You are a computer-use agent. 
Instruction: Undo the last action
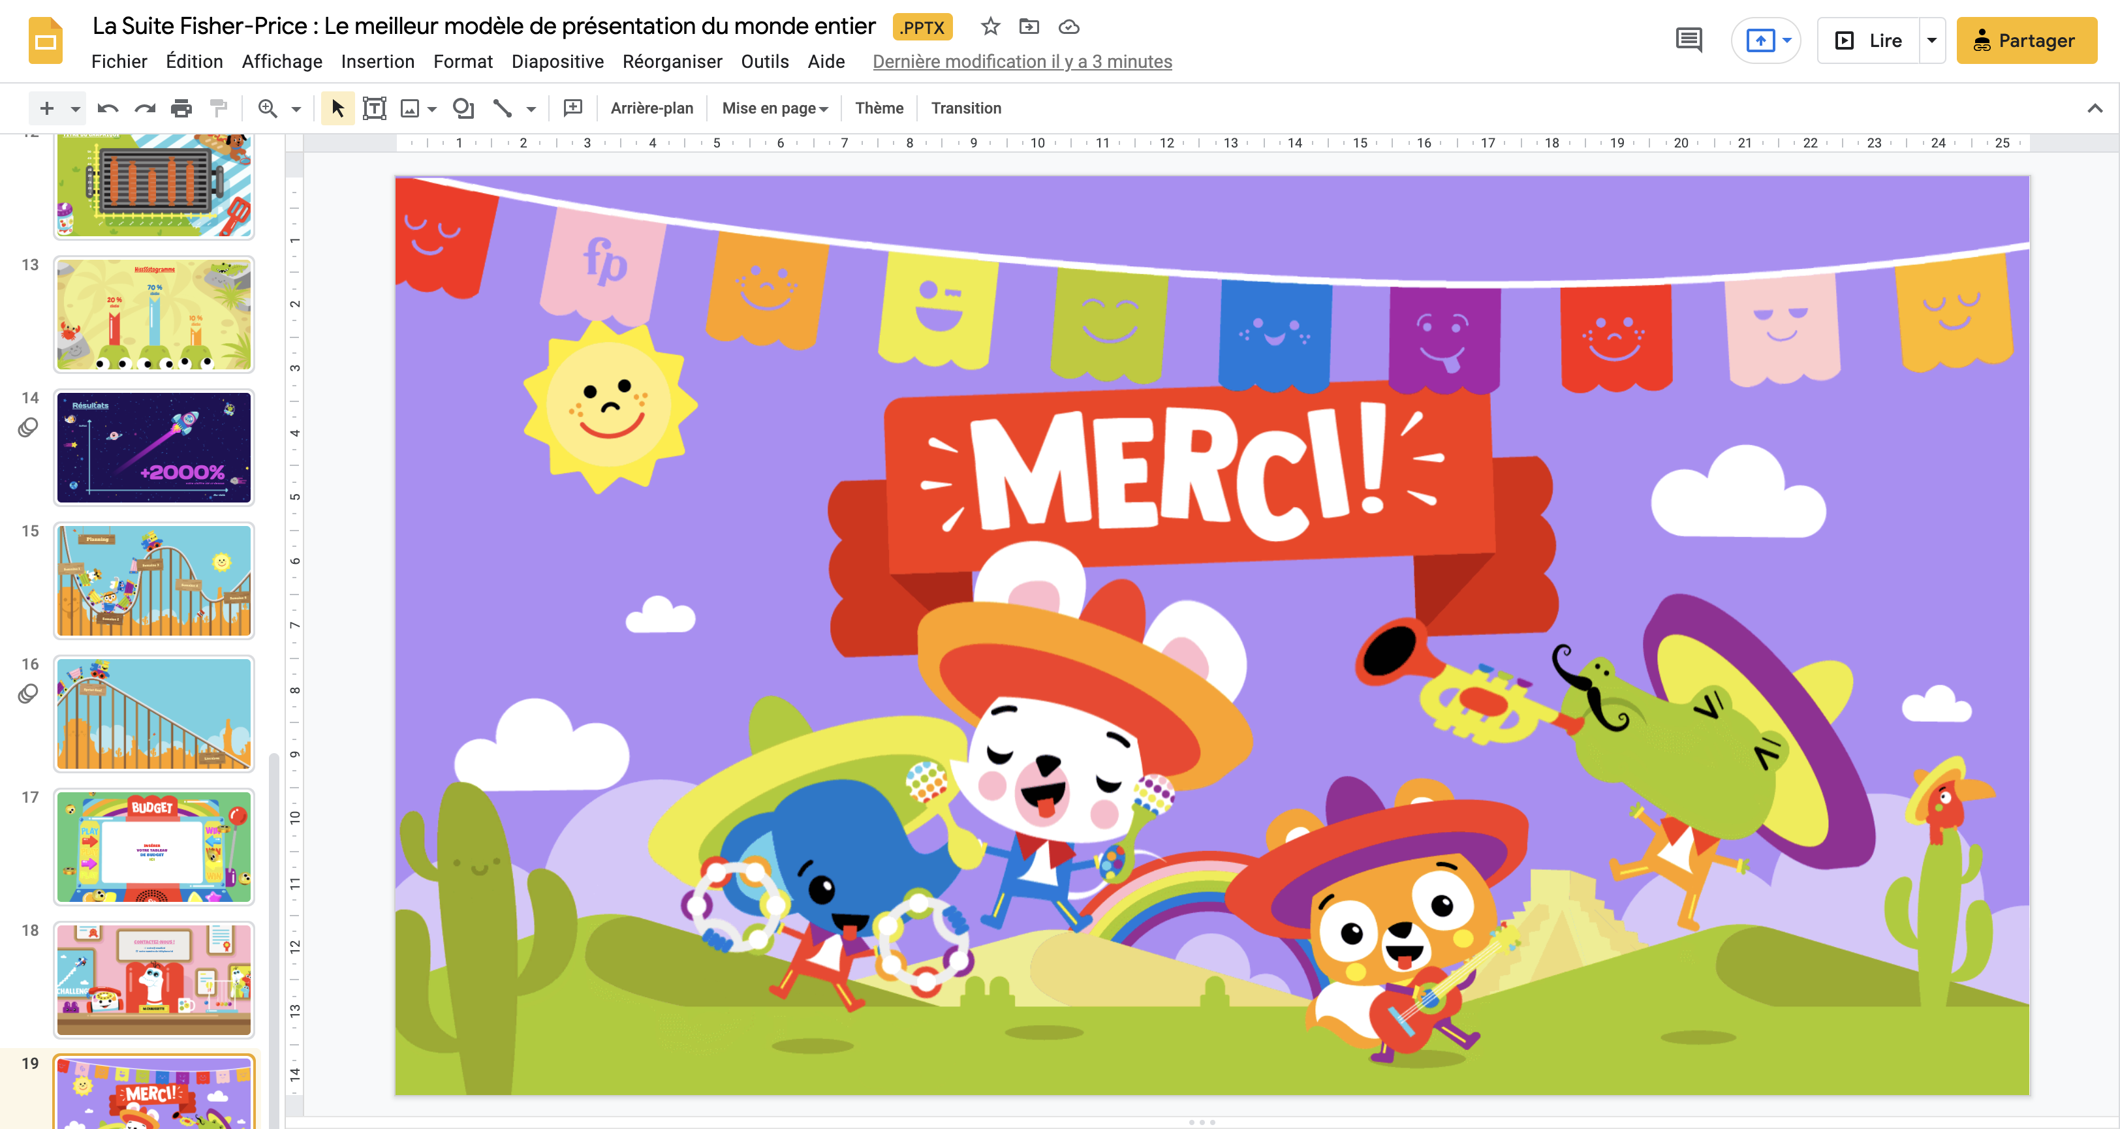pos(108,108)
